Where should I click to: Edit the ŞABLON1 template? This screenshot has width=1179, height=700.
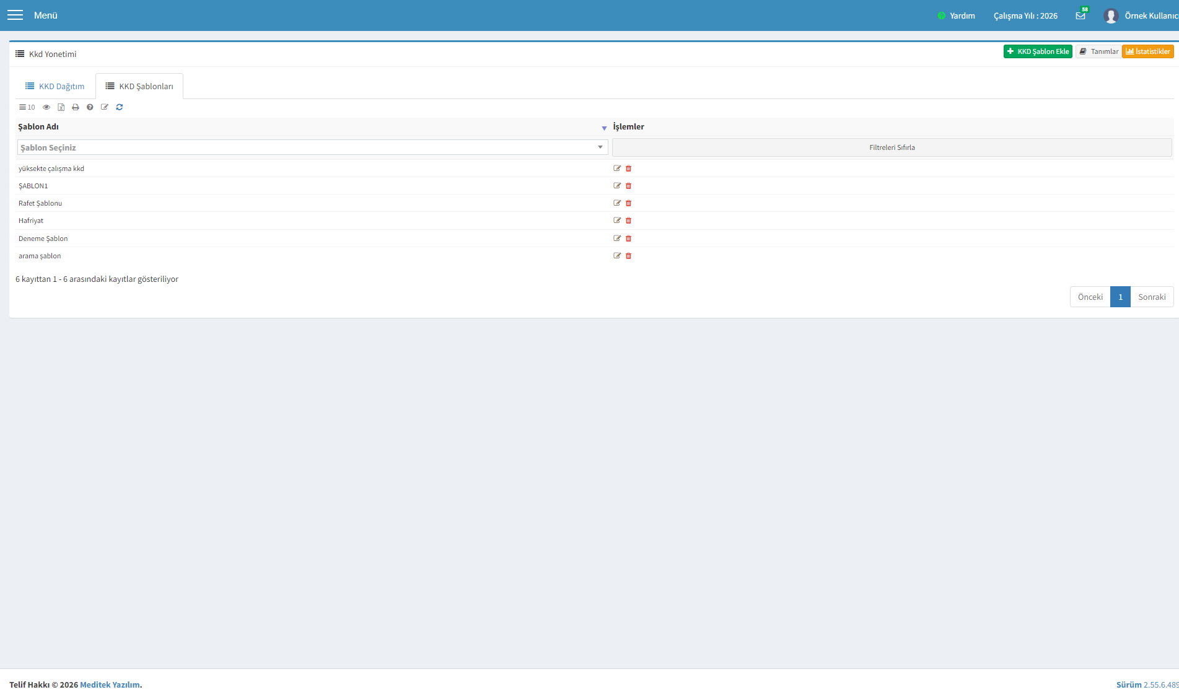point(617,186)
